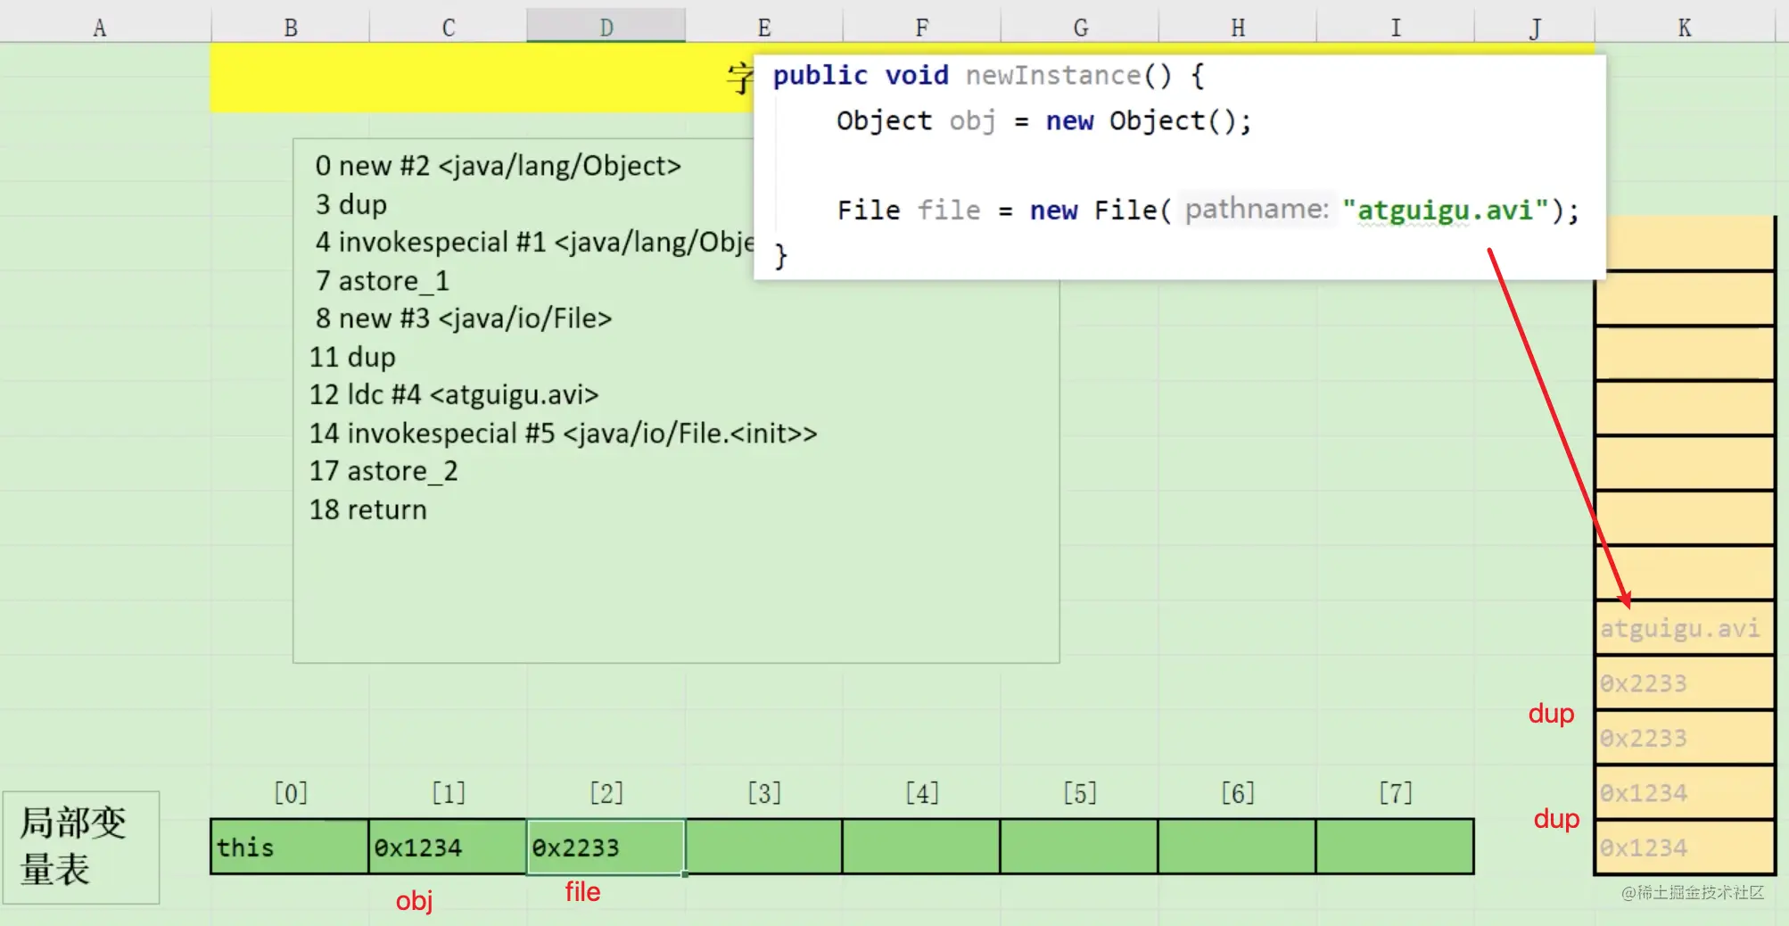This screenshot has width=1789, height=926.
Task: Select the cell containing 'this'
Action: 290,847
